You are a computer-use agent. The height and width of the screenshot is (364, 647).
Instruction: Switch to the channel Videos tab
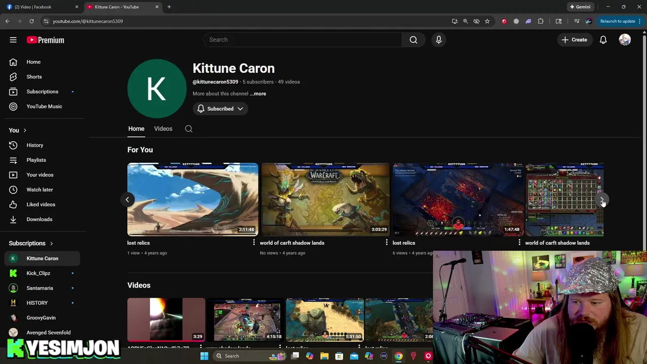click(x=163, y=129)
